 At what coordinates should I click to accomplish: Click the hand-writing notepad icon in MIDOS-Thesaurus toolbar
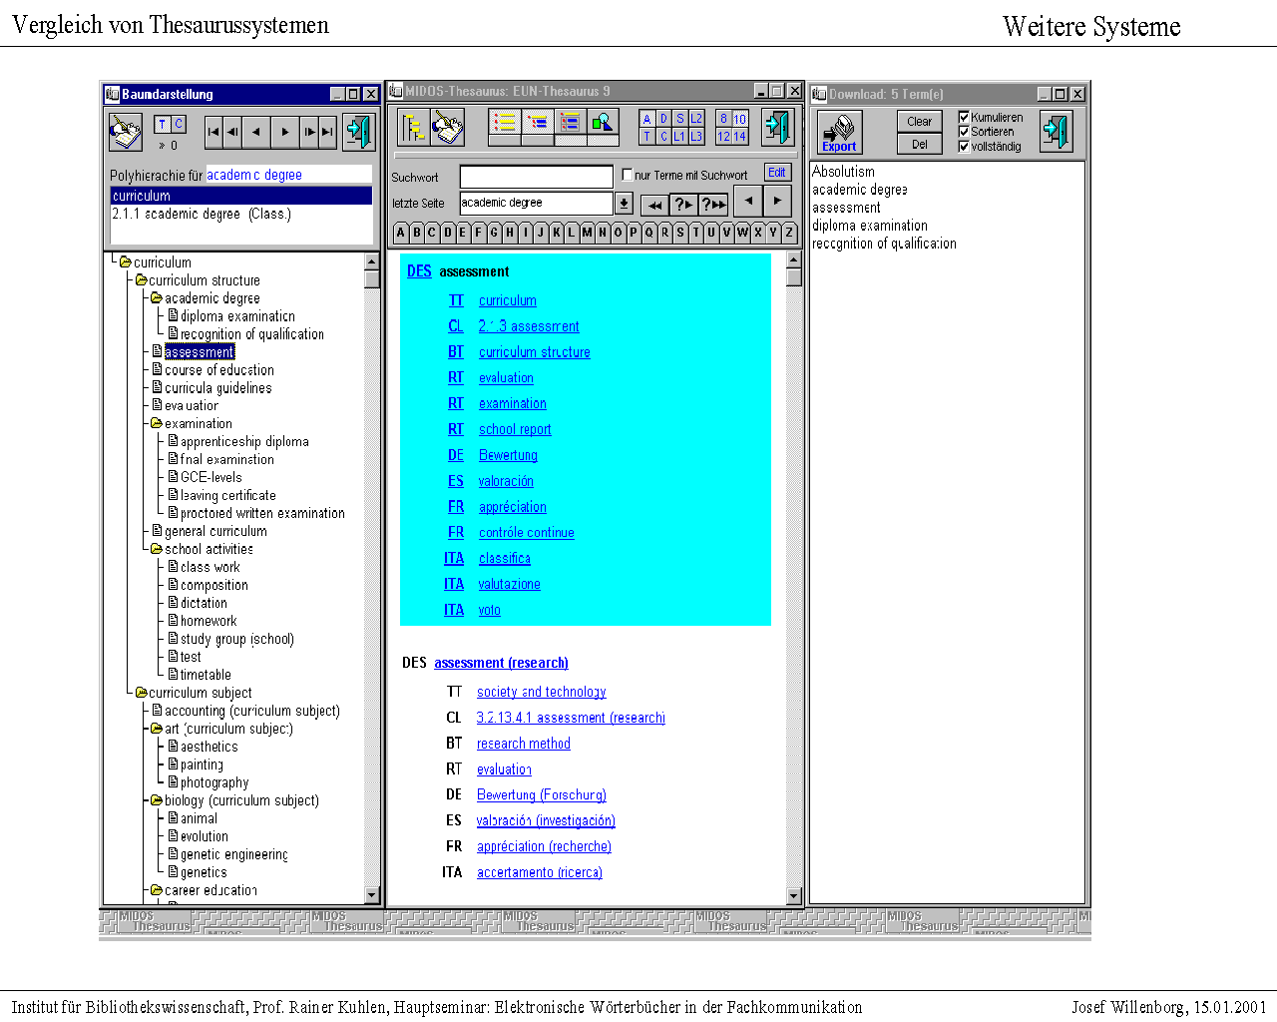click(x=448, y=128)
